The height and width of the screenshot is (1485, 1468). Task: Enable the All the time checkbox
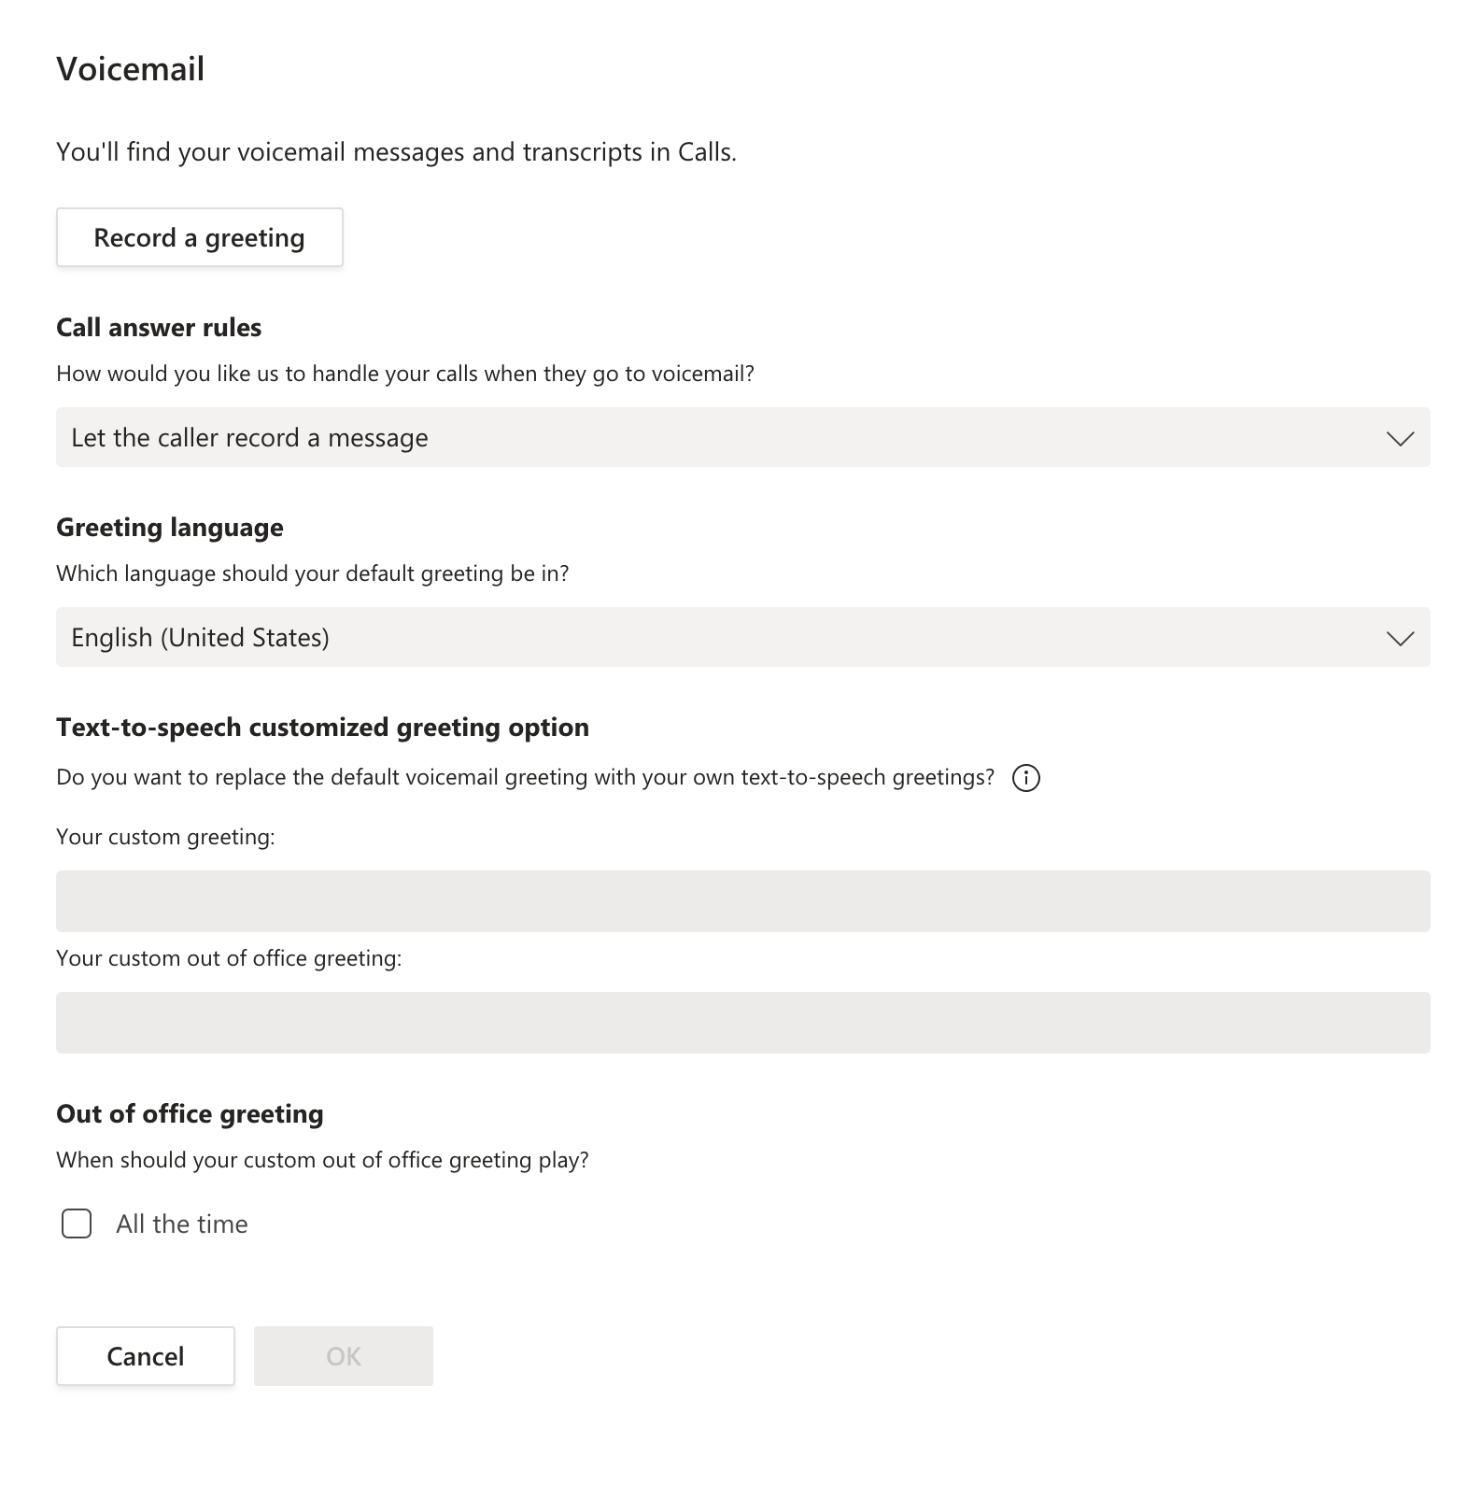point(77,1223)
